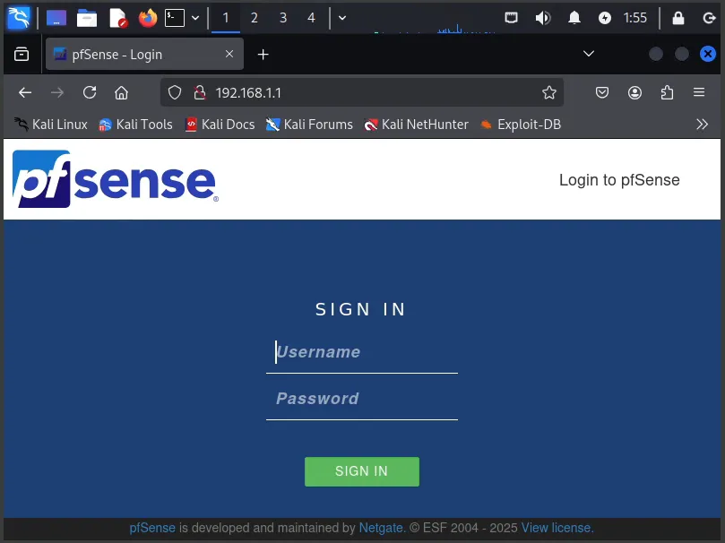Image resolution: width=725 pixels, height=543 pixels.
Task: Open the Kali Forums bookmark
Action: click(309, 125)
